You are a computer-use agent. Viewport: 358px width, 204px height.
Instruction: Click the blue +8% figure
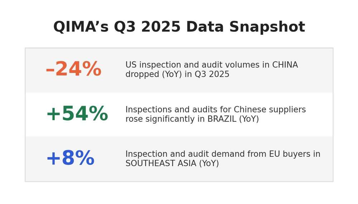(x=70, y=158)
